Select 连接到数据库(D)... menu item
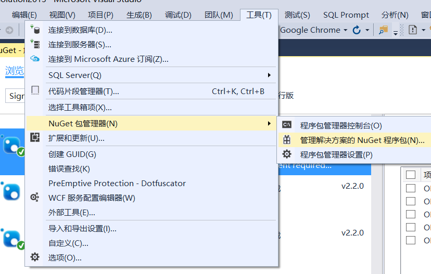The height and width of the screenshot is (274, 431). [x=151, y=30]
